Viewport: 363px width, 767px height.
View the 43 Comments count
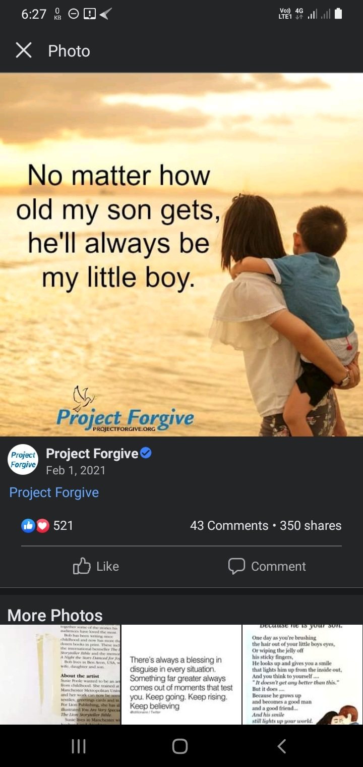(x=229, y=525)
